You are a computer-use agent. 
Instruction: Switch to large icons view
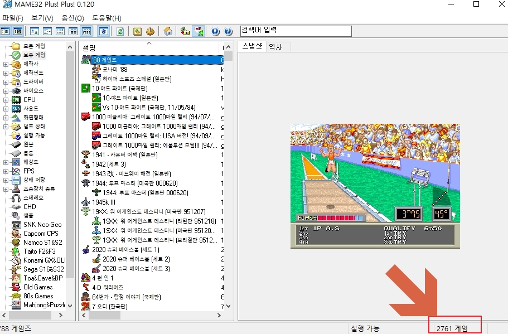point(35,31)
